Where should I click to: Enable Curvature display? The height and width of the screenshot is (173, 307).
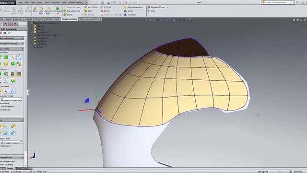click(x=130, y=15)
